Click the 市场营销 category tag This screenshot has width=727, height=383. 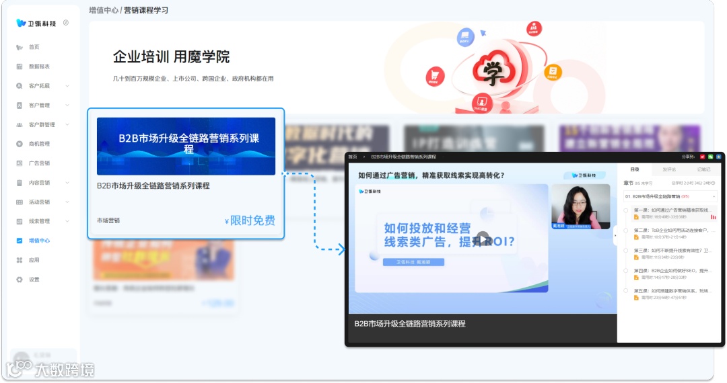[108, 220]
